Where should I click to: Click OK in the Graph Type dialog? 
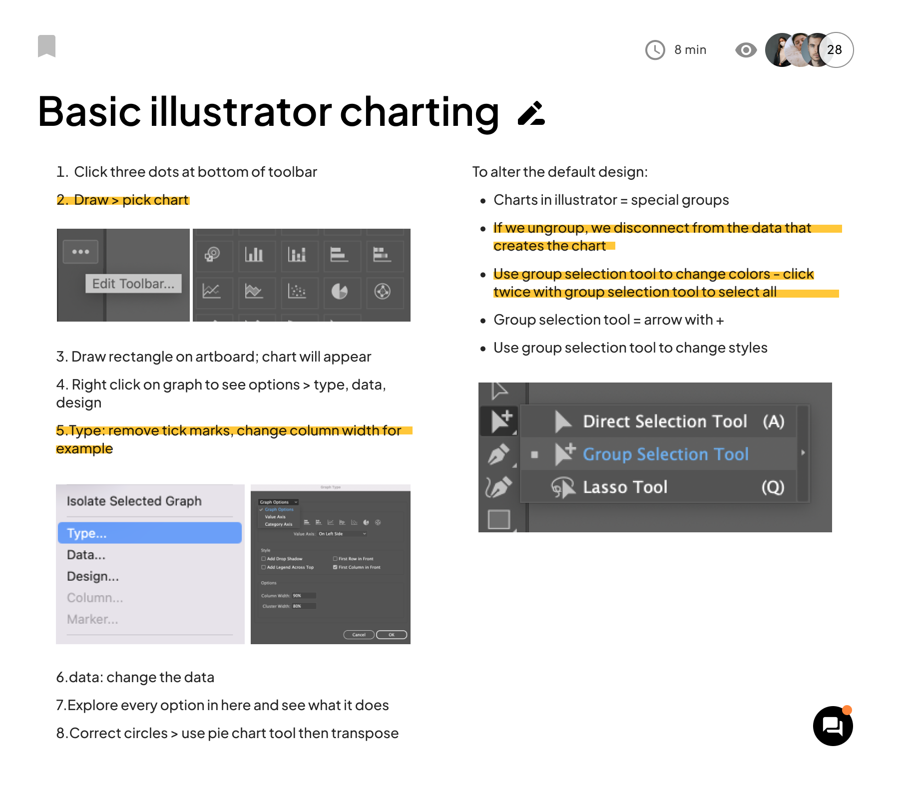[392, 635]
